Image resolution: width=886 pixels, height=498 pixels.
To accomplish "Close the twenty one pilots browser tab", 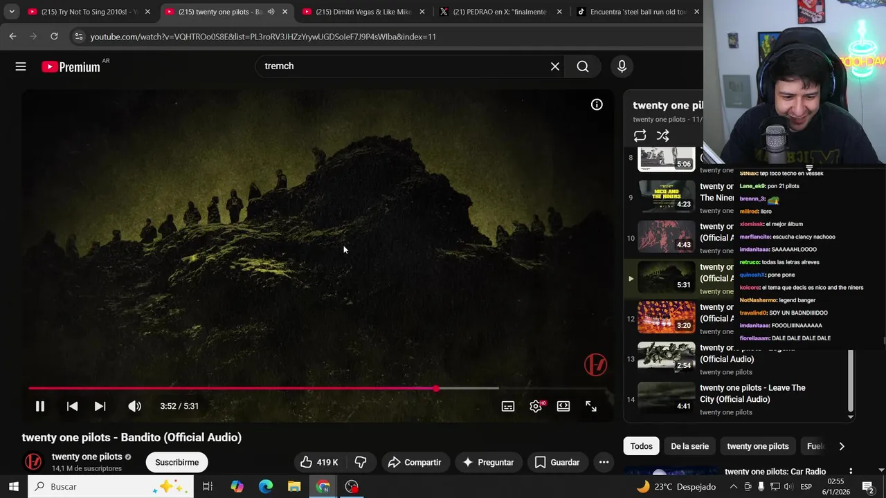I will click(284, 12).
